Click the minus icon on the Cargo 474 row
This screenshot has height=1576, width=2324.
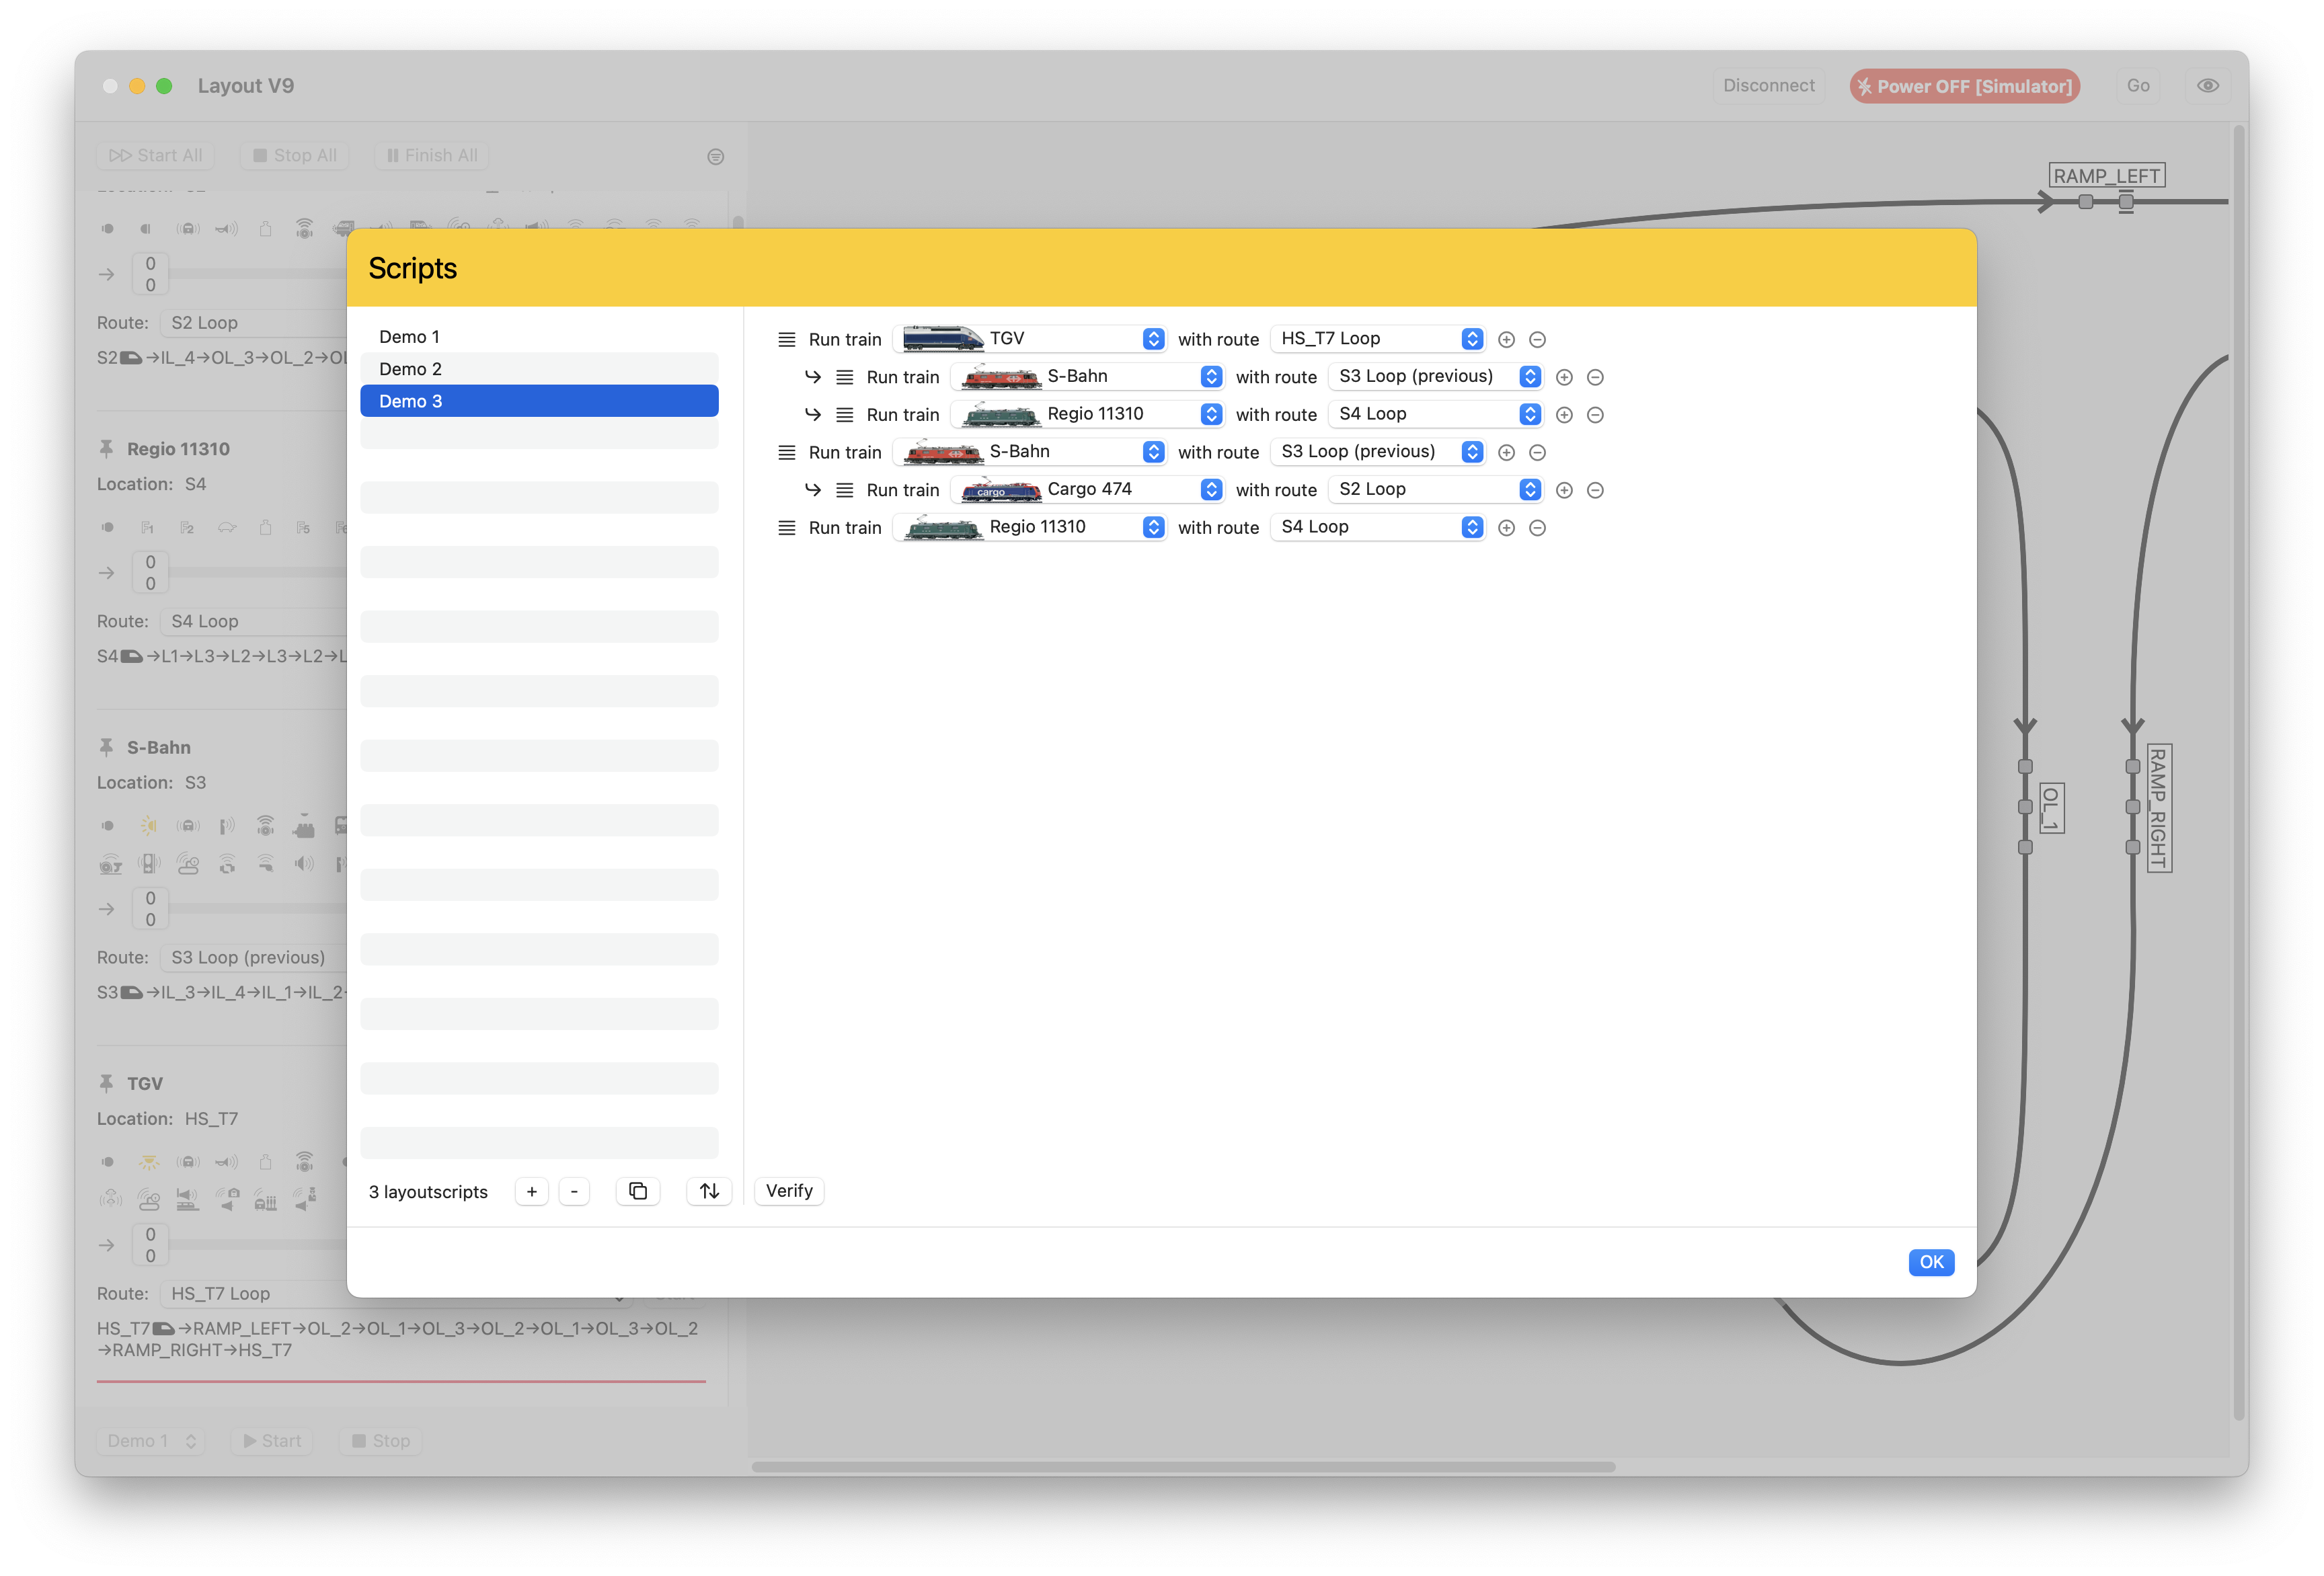[x=1595, y=490]
